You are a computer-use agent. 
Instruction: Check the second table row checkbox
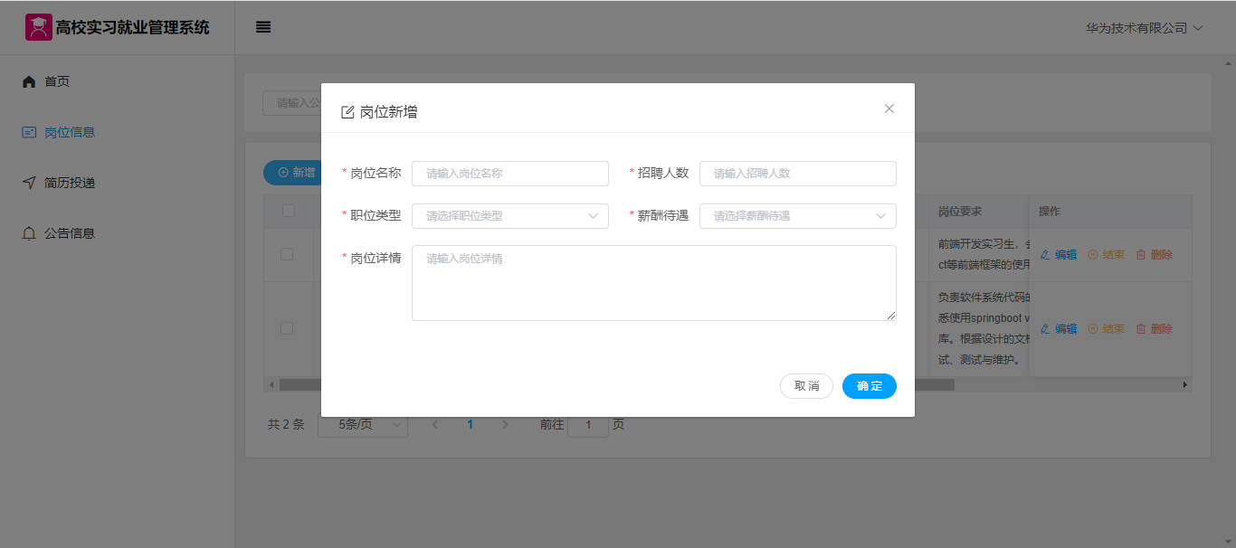287,328
